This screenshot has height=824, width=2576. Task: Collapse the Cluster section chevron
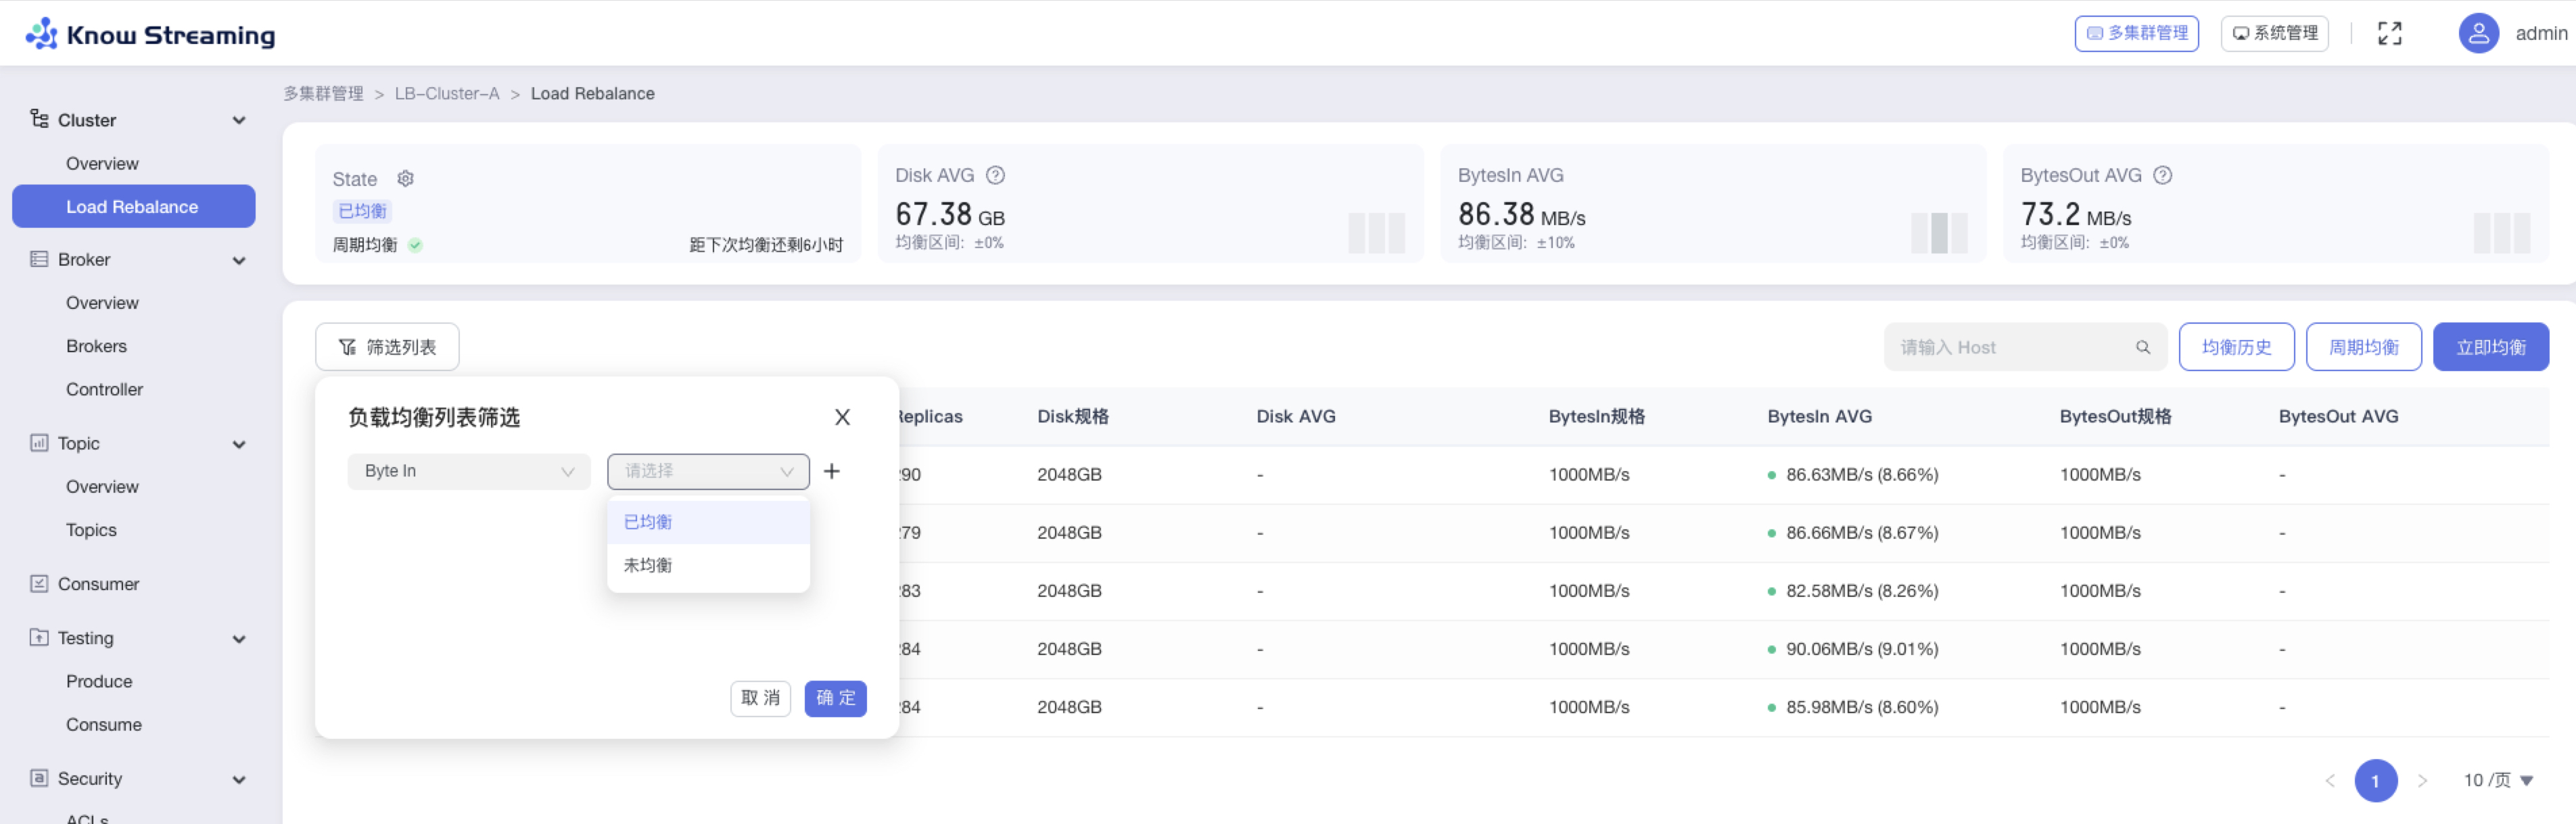click(x=239, y=120)
